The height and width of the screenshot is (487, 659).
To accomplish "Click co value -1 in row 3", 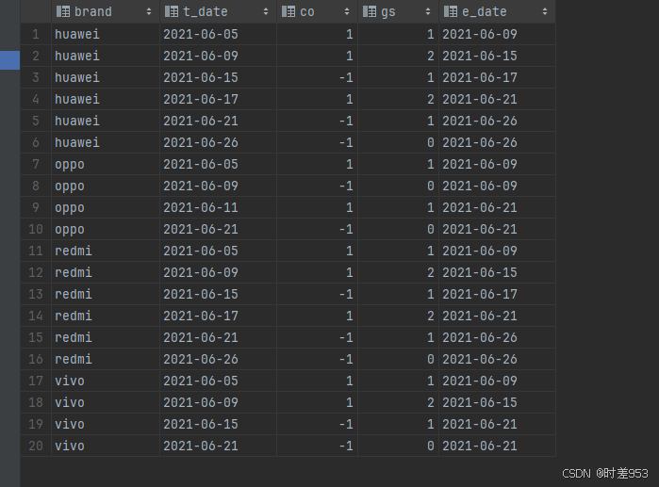I will (x=318, y=77).
